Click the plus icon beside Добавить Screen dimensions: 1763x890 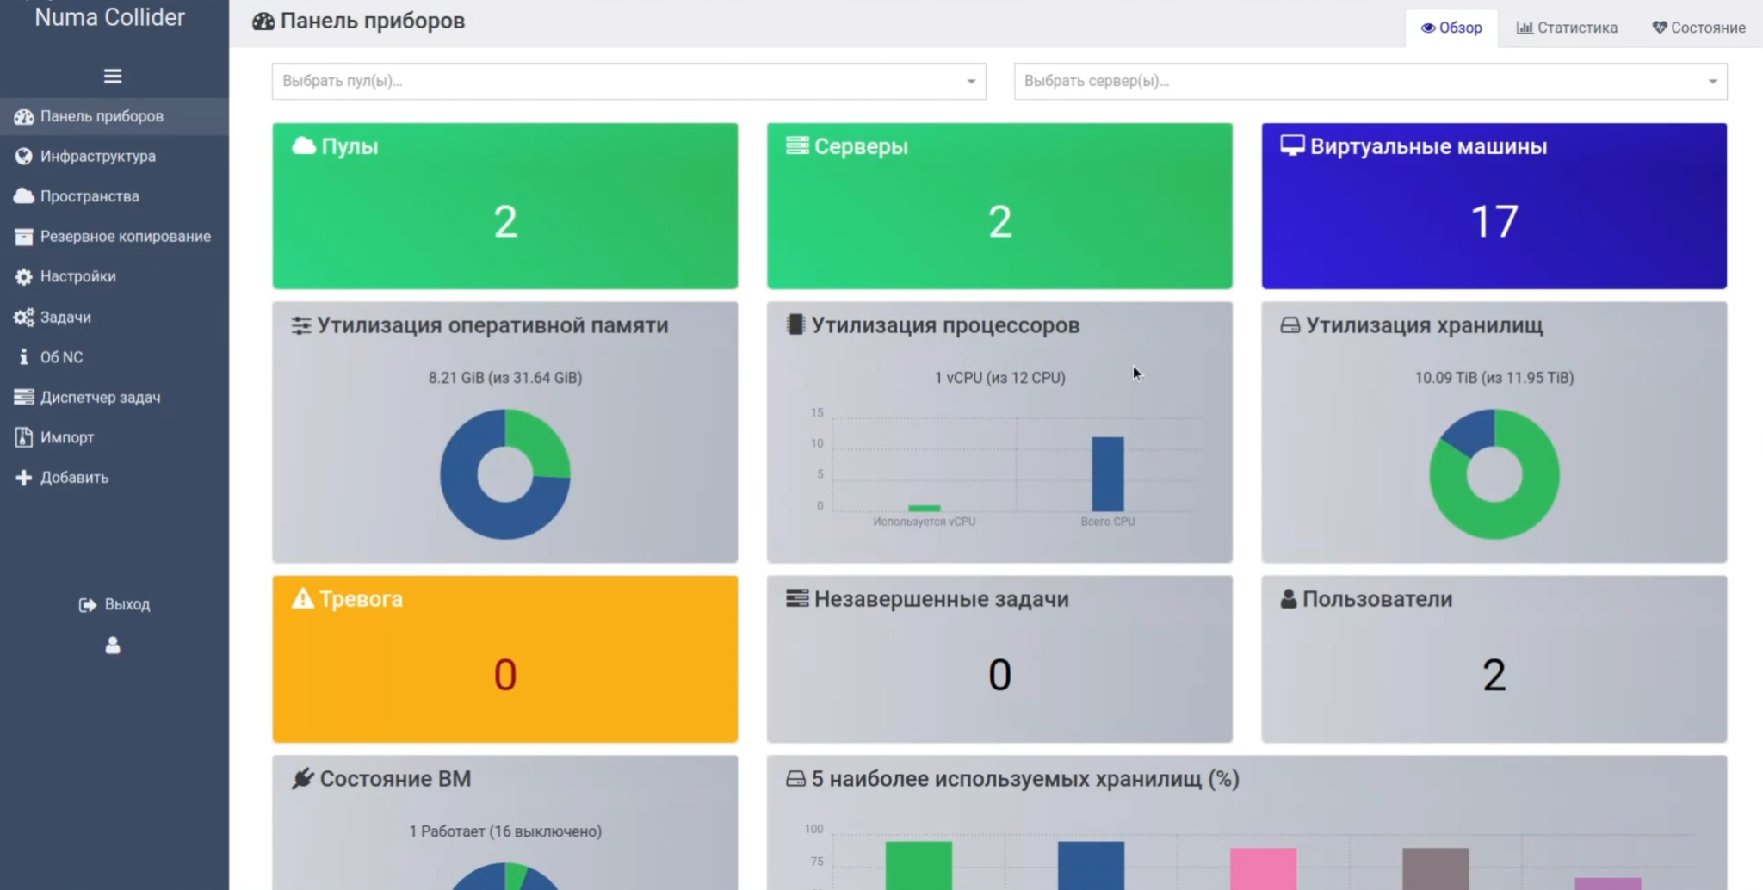click(x=23, y=478)
